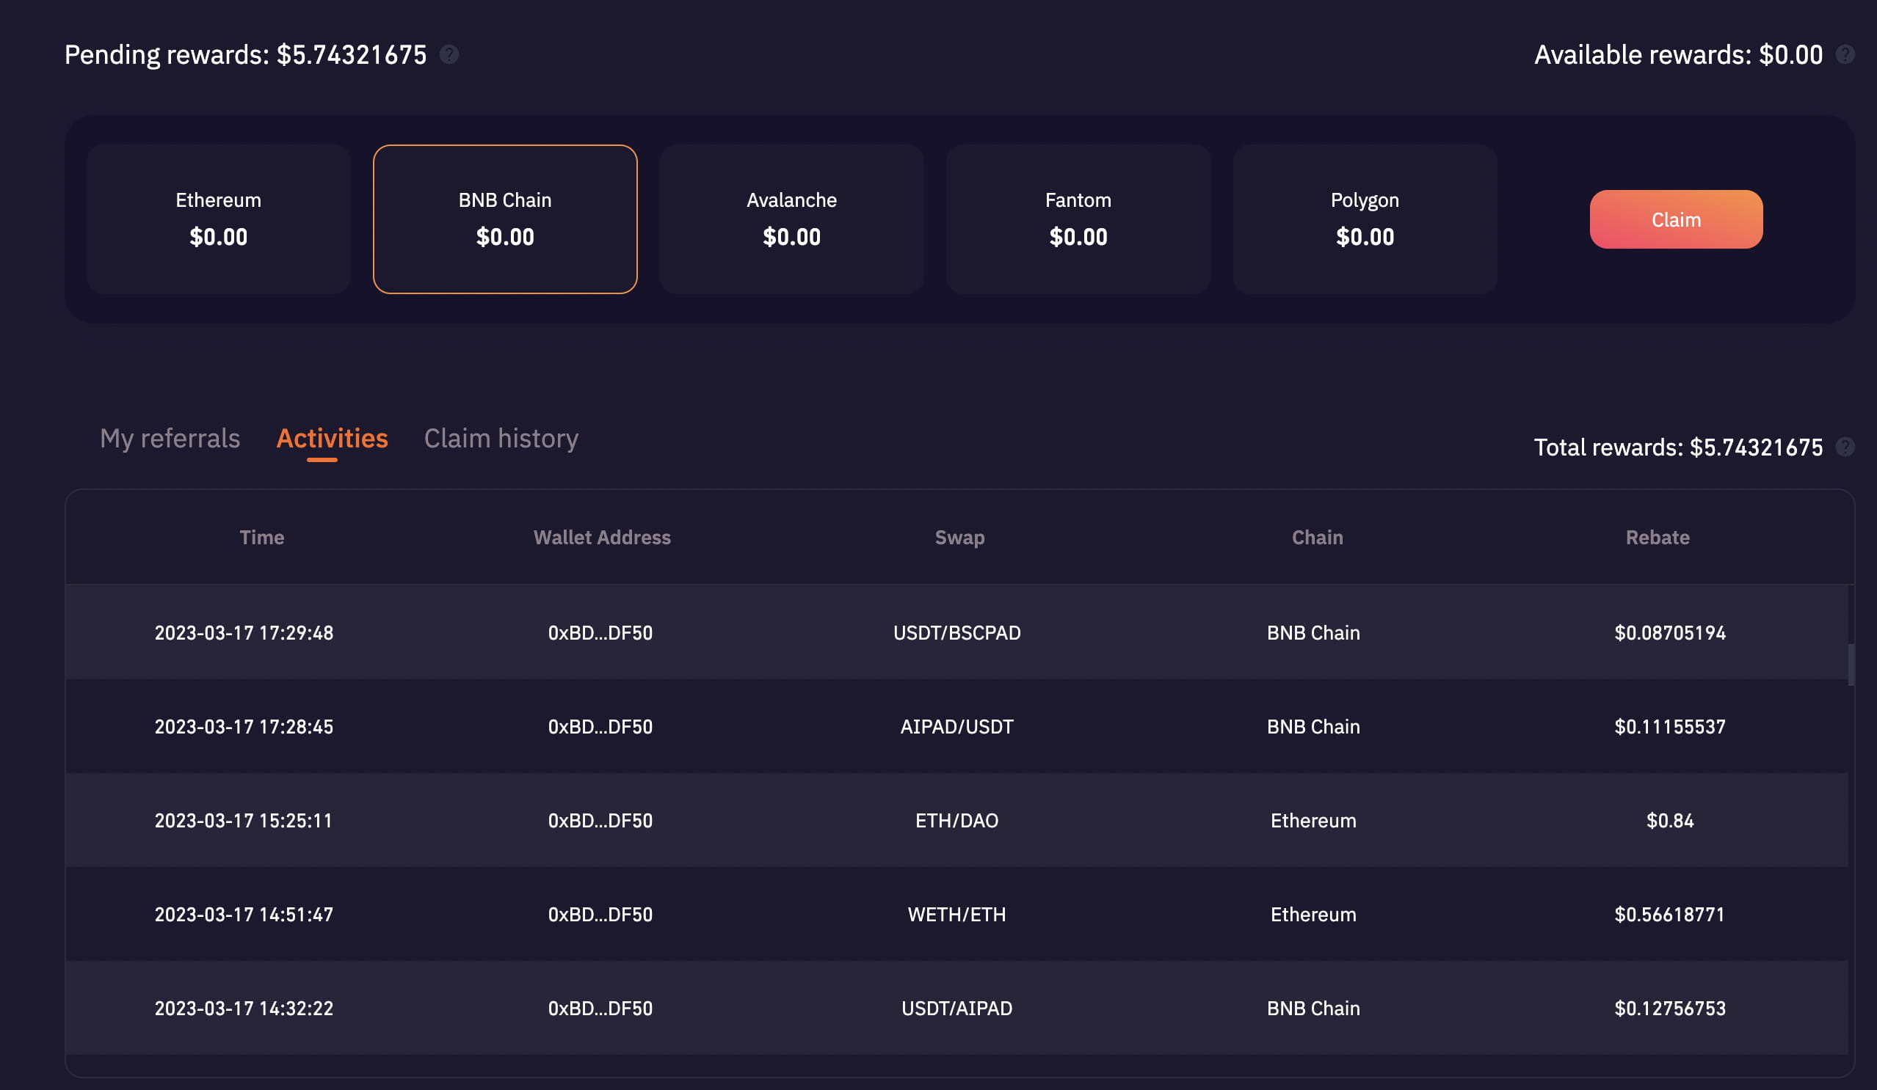Viewport: 1877px width, 1090px height.
Task: Click the WETH/ETH swap row
Action: click(x=956, y=913)
